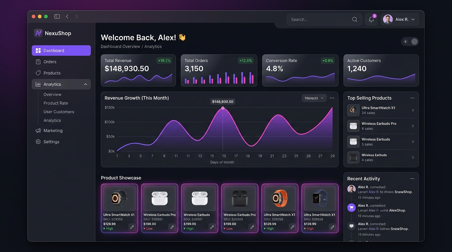Open the Top Selling Products three-dot menu
Viewport: 452px width, 252px height.
(412, 98)
